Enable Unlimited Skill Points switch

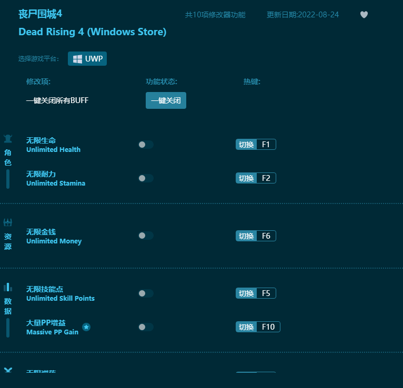click(146, 293)
